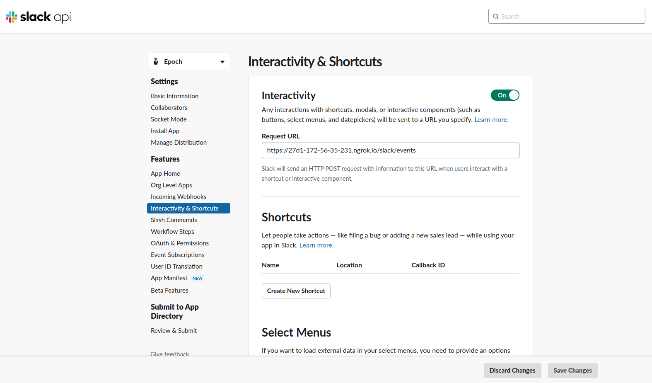Click the Request URL input field
This screenshot has width=652, height=383.
[390, 150]
